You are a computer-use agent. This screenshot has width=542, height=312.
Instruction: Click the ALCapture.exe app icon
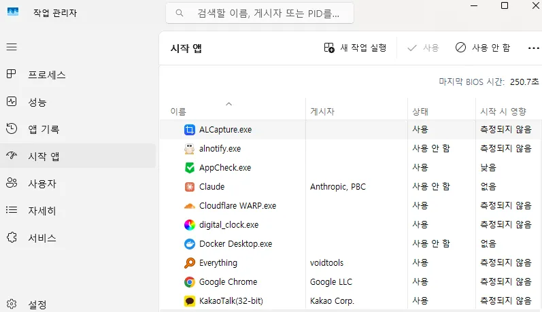(190, 130)
